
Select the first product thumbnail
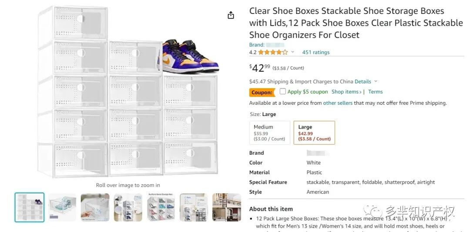point(30,207)
